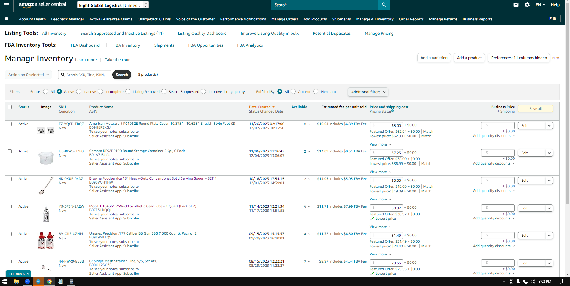The image size is (570, 286).
Task: Click the pricing status info icon
Action: click(x=393, y=111)
